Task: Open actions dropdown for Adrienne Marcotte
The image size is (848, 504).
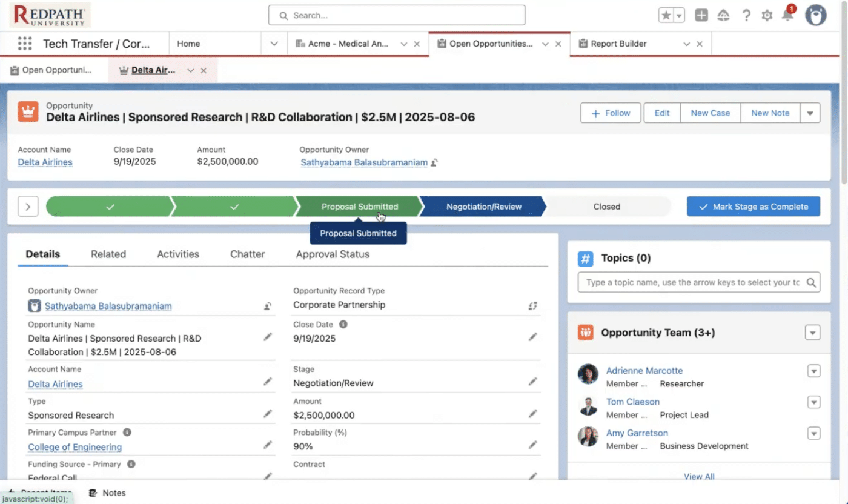Action: point(814,371)
